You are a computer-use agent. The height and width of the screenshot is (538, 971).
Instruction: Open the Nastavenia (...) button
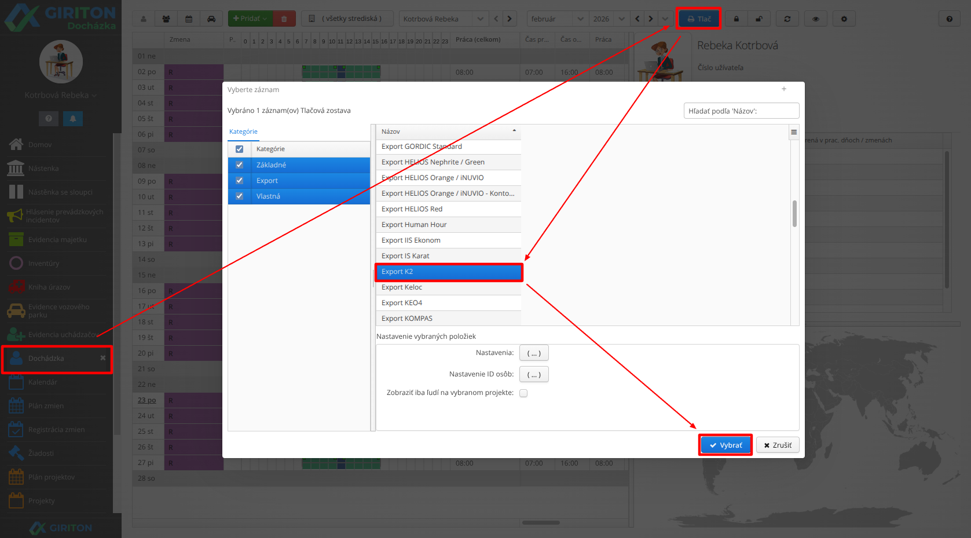(534, 353)
